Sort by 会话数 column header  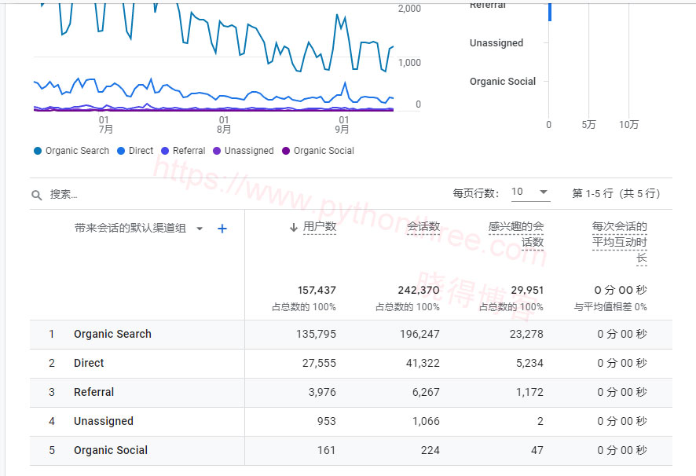pos(423,227)
